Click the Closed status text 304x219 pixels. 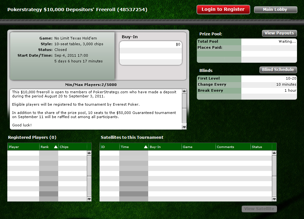click(60, 50)
